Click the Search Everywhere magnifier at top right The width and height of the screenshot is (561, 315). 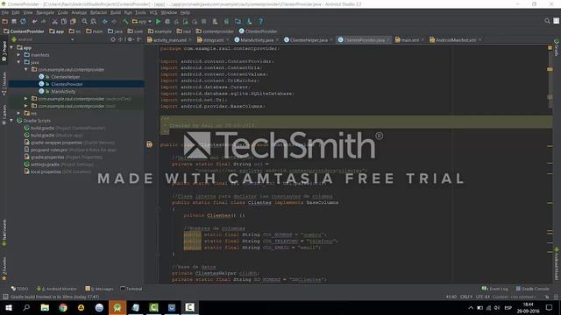pyautogui.click(x=547, y=21)
